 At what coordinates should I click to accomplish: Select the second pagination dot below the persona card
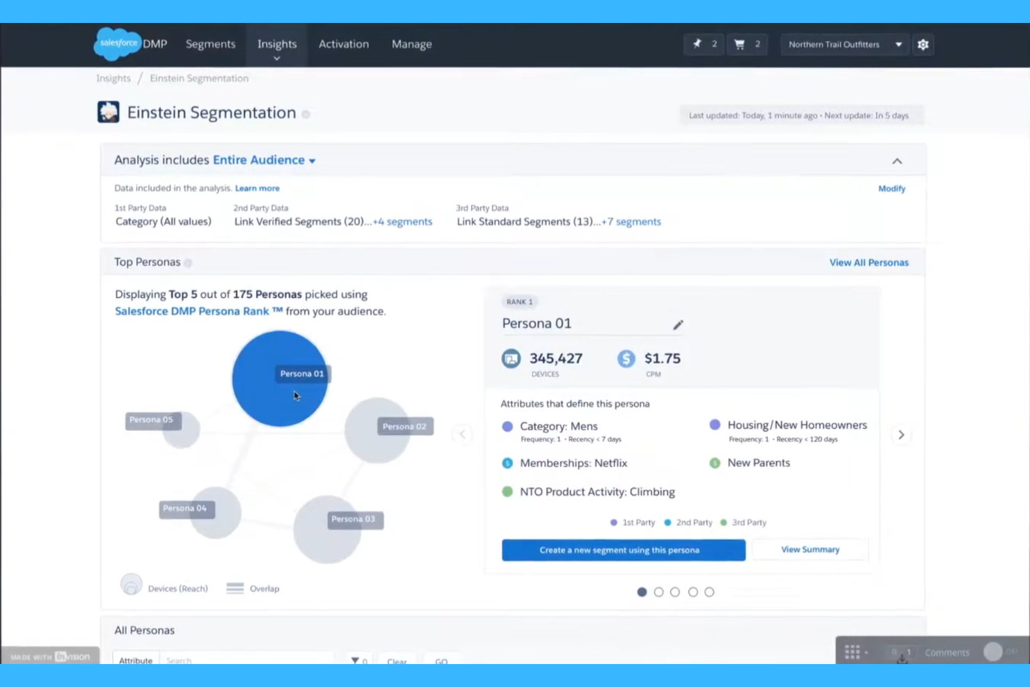coord(658,592)
